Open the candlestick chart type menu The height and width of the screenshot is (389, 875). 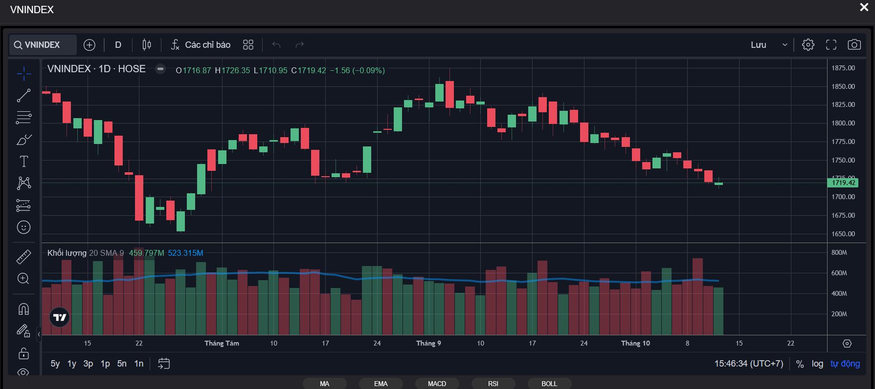(146, 45)
